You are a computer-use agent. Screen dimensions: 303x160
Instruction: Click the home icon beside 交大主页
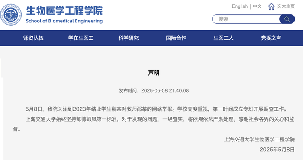click(271, 6)
